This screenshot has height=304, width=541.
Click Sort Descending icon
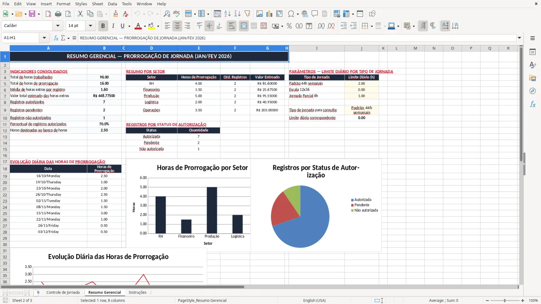[237, 14]
